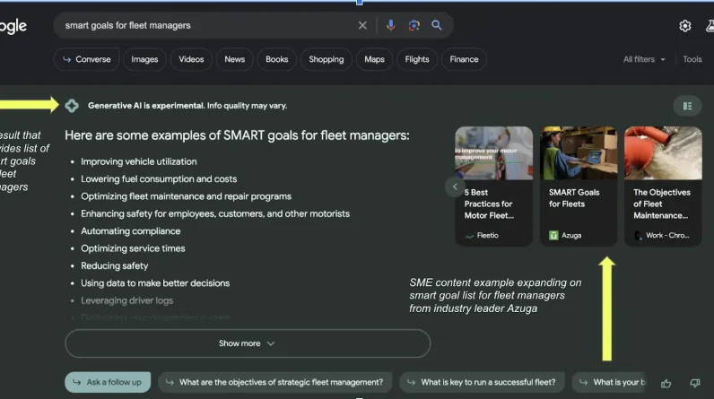Open settings via the gear icon

[685, 26]
